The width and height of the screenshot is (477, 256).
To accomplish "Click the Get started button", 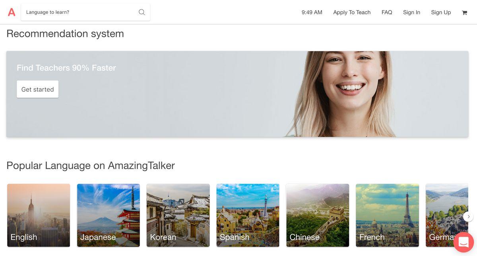I will pyautogui.click(x=37, y=89).
